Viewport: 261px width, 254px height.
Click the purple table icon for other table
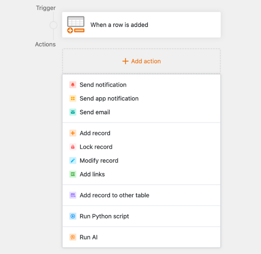pyautogui.click(x=73, y=195)
